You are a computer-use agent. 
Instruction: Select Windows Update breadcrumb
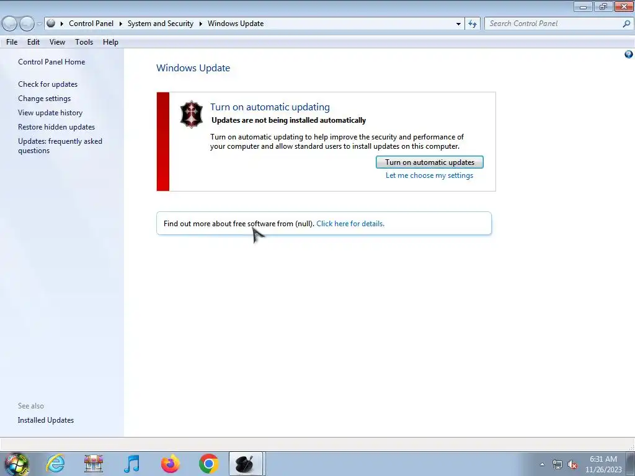(x=236, y=24)
